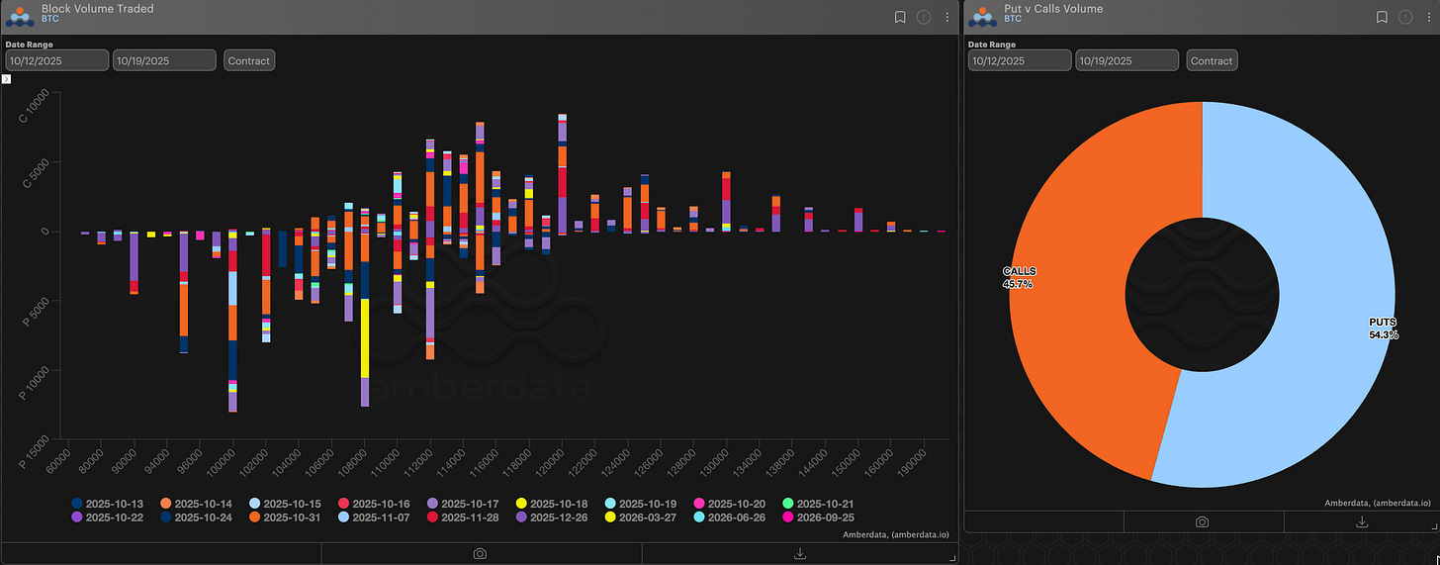Click the P 10000 y-axis label

tap(35, 382)
